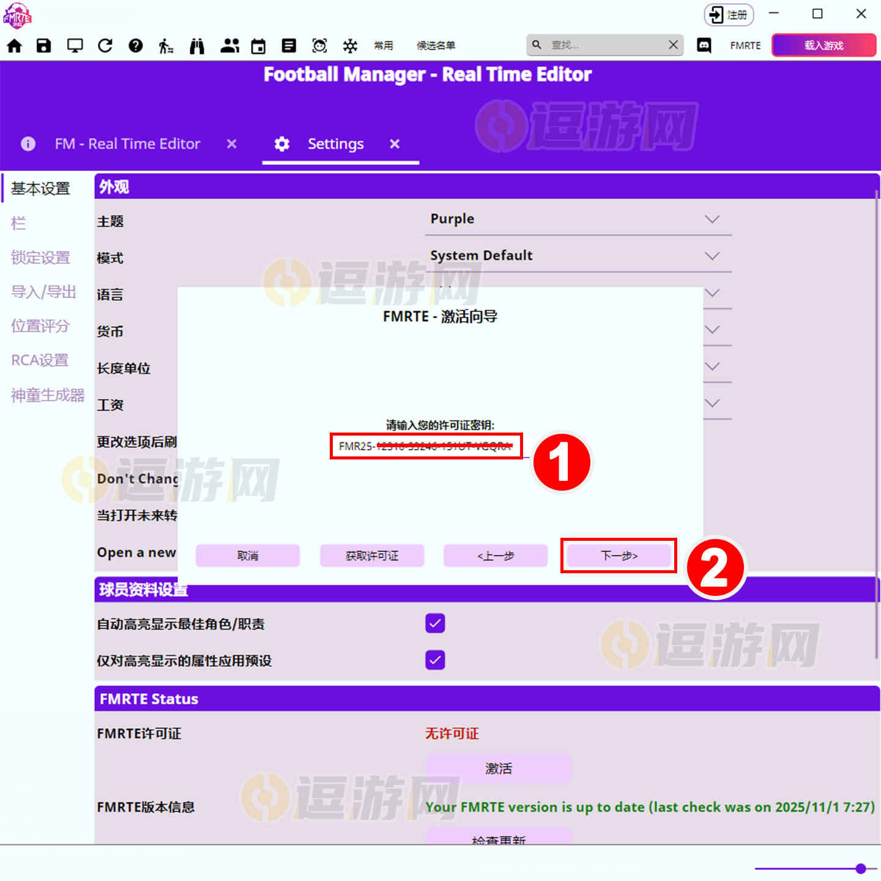Click the 检查更新 button
This screenshot has width=881, height=881.
point(499,836)
